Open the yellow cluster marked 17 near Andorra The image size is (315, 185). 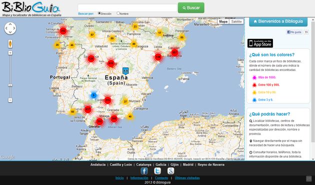tap(159, 33)
